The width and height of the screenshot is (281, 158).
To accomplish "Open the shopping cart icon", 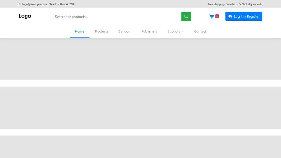I will (211, 17).
